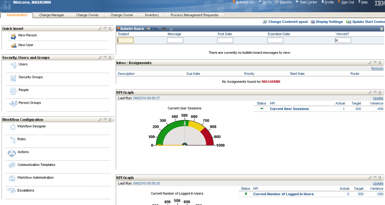The width and height of the screenshot is (385, 205).
Task: Open Help from the top bar
Action: point(363,2)
